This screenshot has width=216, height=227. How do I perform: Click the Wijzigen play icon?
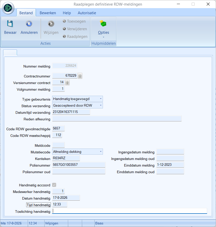click(51, 24)
